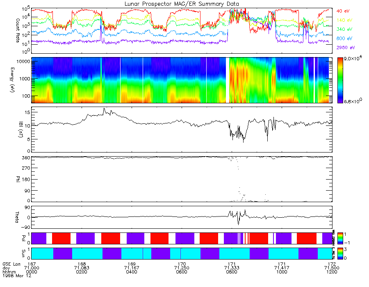The image size is (369, 287).
Task: Select the '800 eV' legend label
Action: [x=344, y=39]
